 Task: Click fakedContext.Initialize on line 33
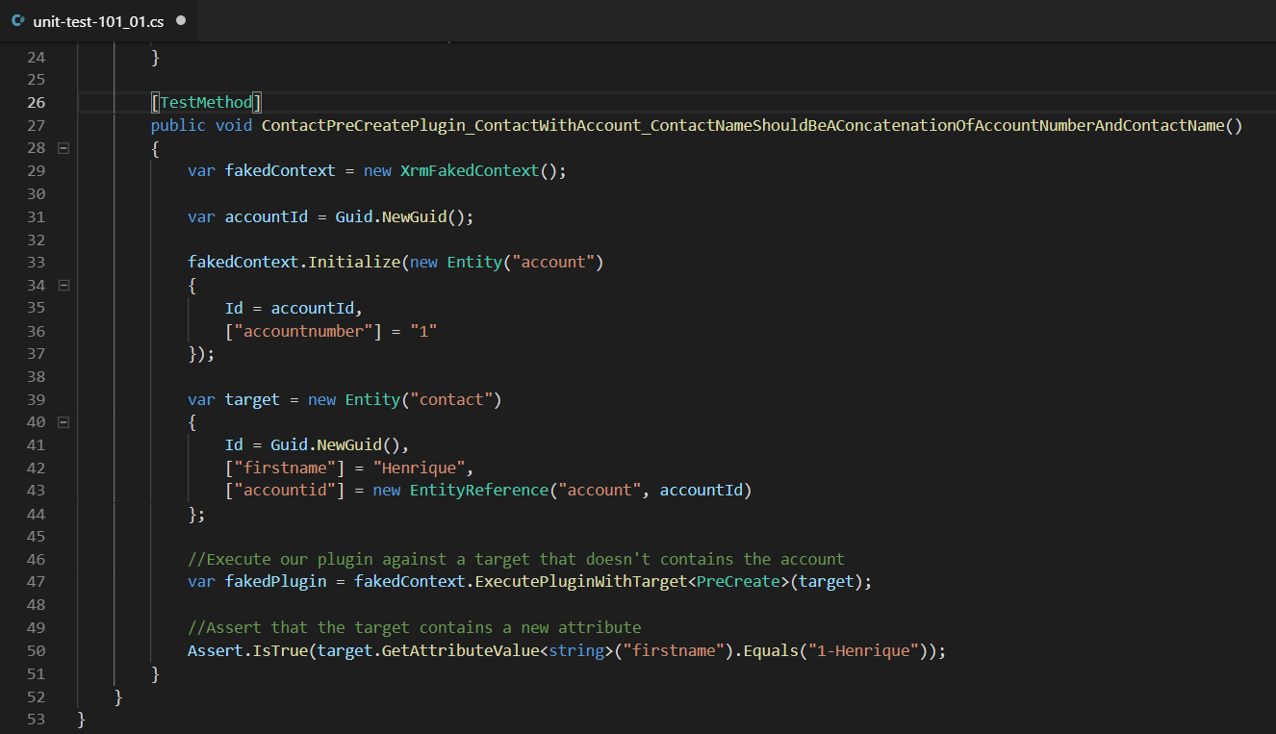(294, 262)
